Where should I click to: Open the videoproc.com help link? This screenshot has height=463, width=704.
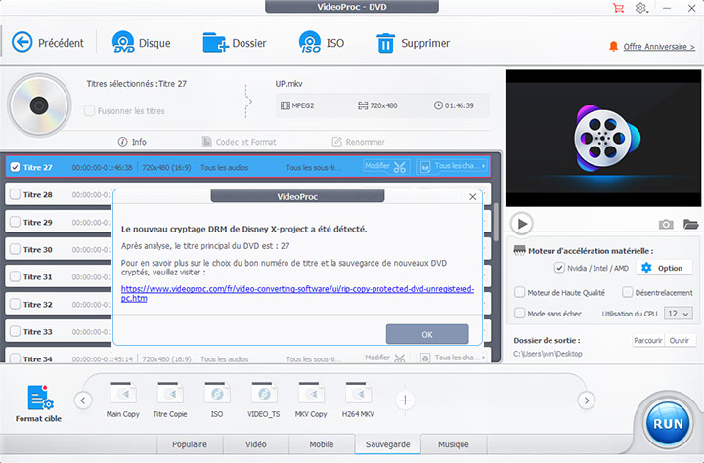[297, 293]
